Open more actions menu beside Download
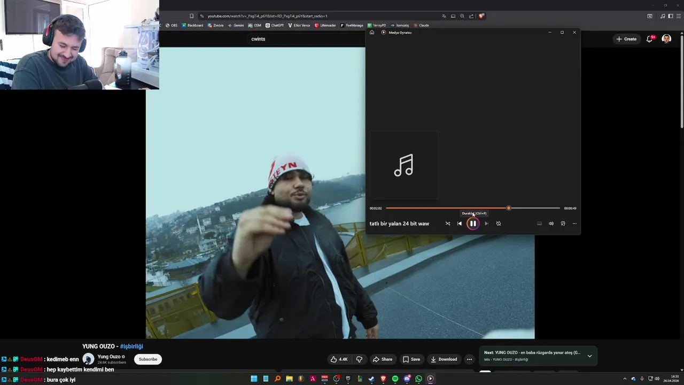The image size is (684, 385). click(469, 359)
